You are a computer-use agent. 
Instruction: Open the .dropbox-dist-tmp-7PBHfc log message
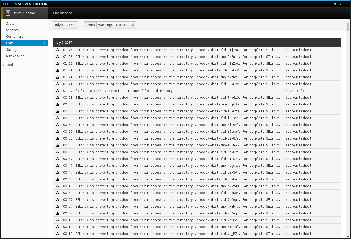[178, 207]
